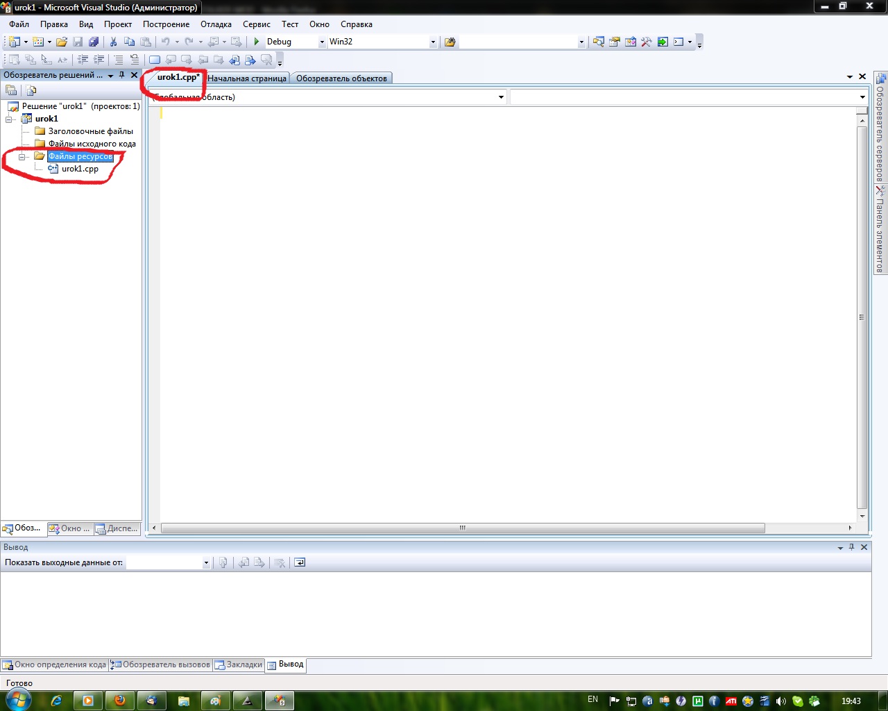Increase line indent icon
The height and width of the screenshot is (711, 888).
click(99, 60)
